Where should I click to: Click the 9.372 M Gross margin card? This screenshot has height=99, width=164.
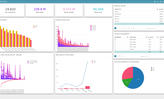pyautogui.click(x=69, y=10)
